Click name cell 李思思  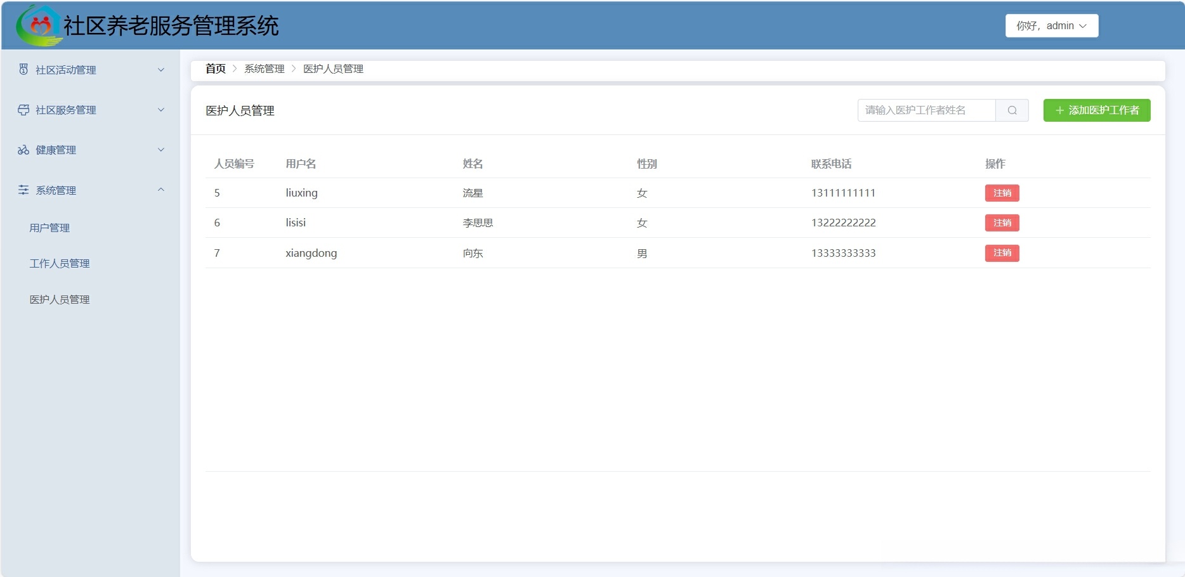click(x=478, y=223)
